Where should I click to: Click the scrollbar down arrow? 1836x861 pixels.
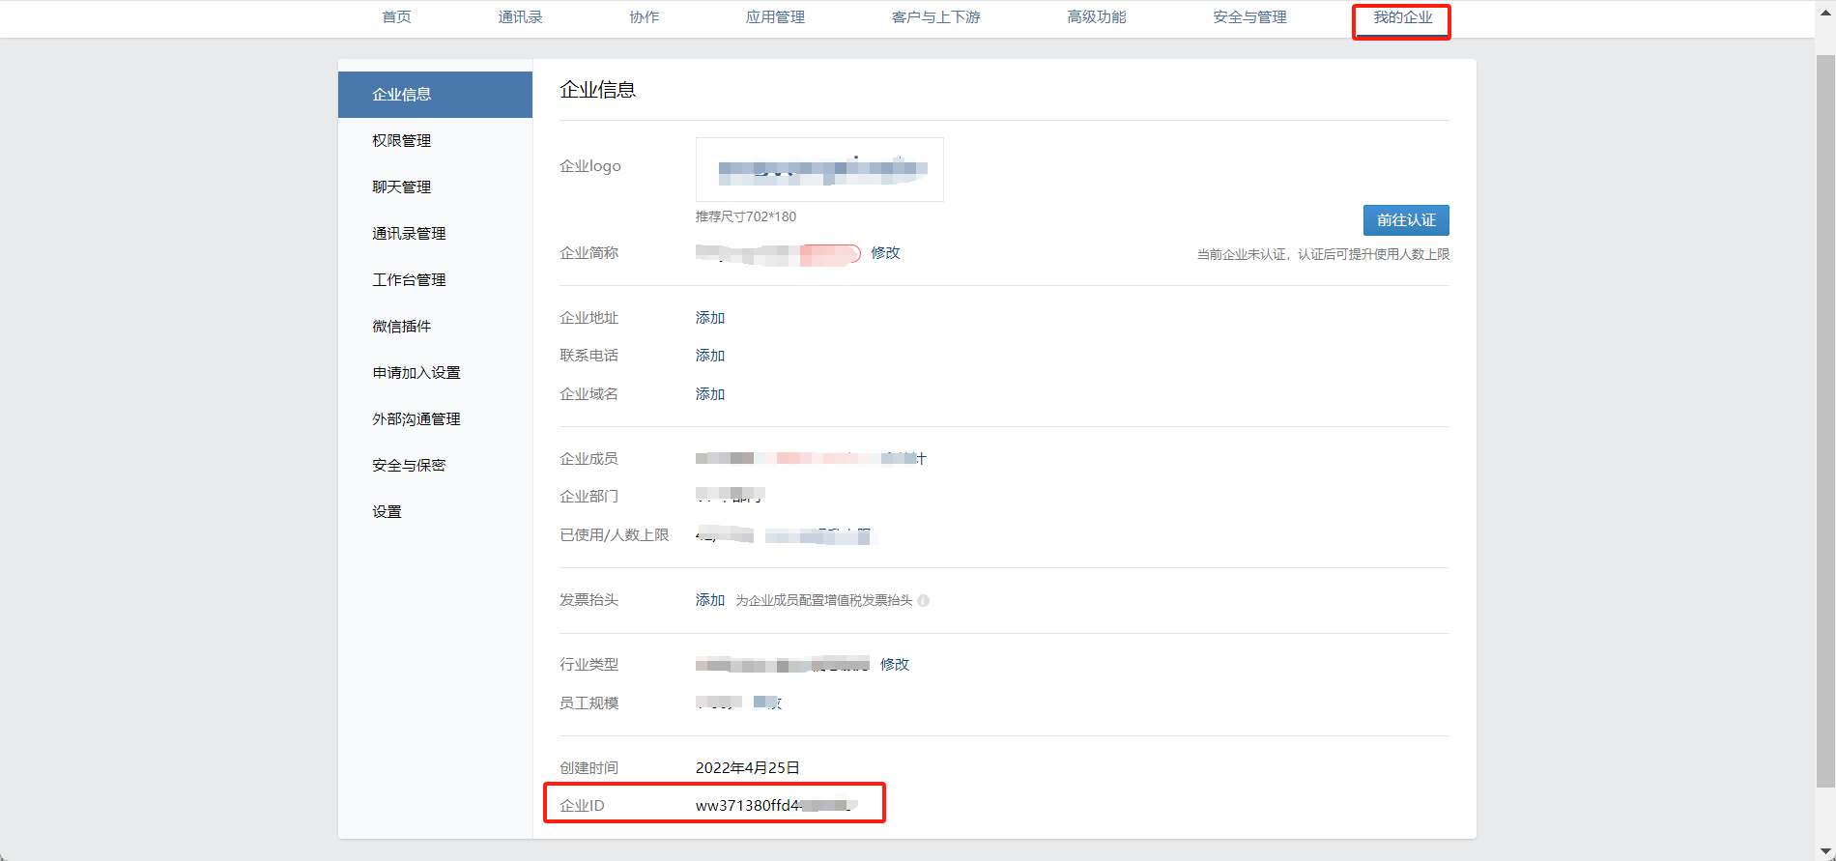[1825, 851]
